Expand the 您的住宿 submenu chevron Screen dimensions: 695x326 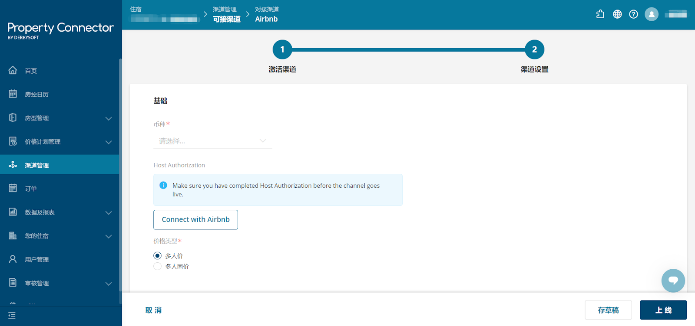pos(109,236)
